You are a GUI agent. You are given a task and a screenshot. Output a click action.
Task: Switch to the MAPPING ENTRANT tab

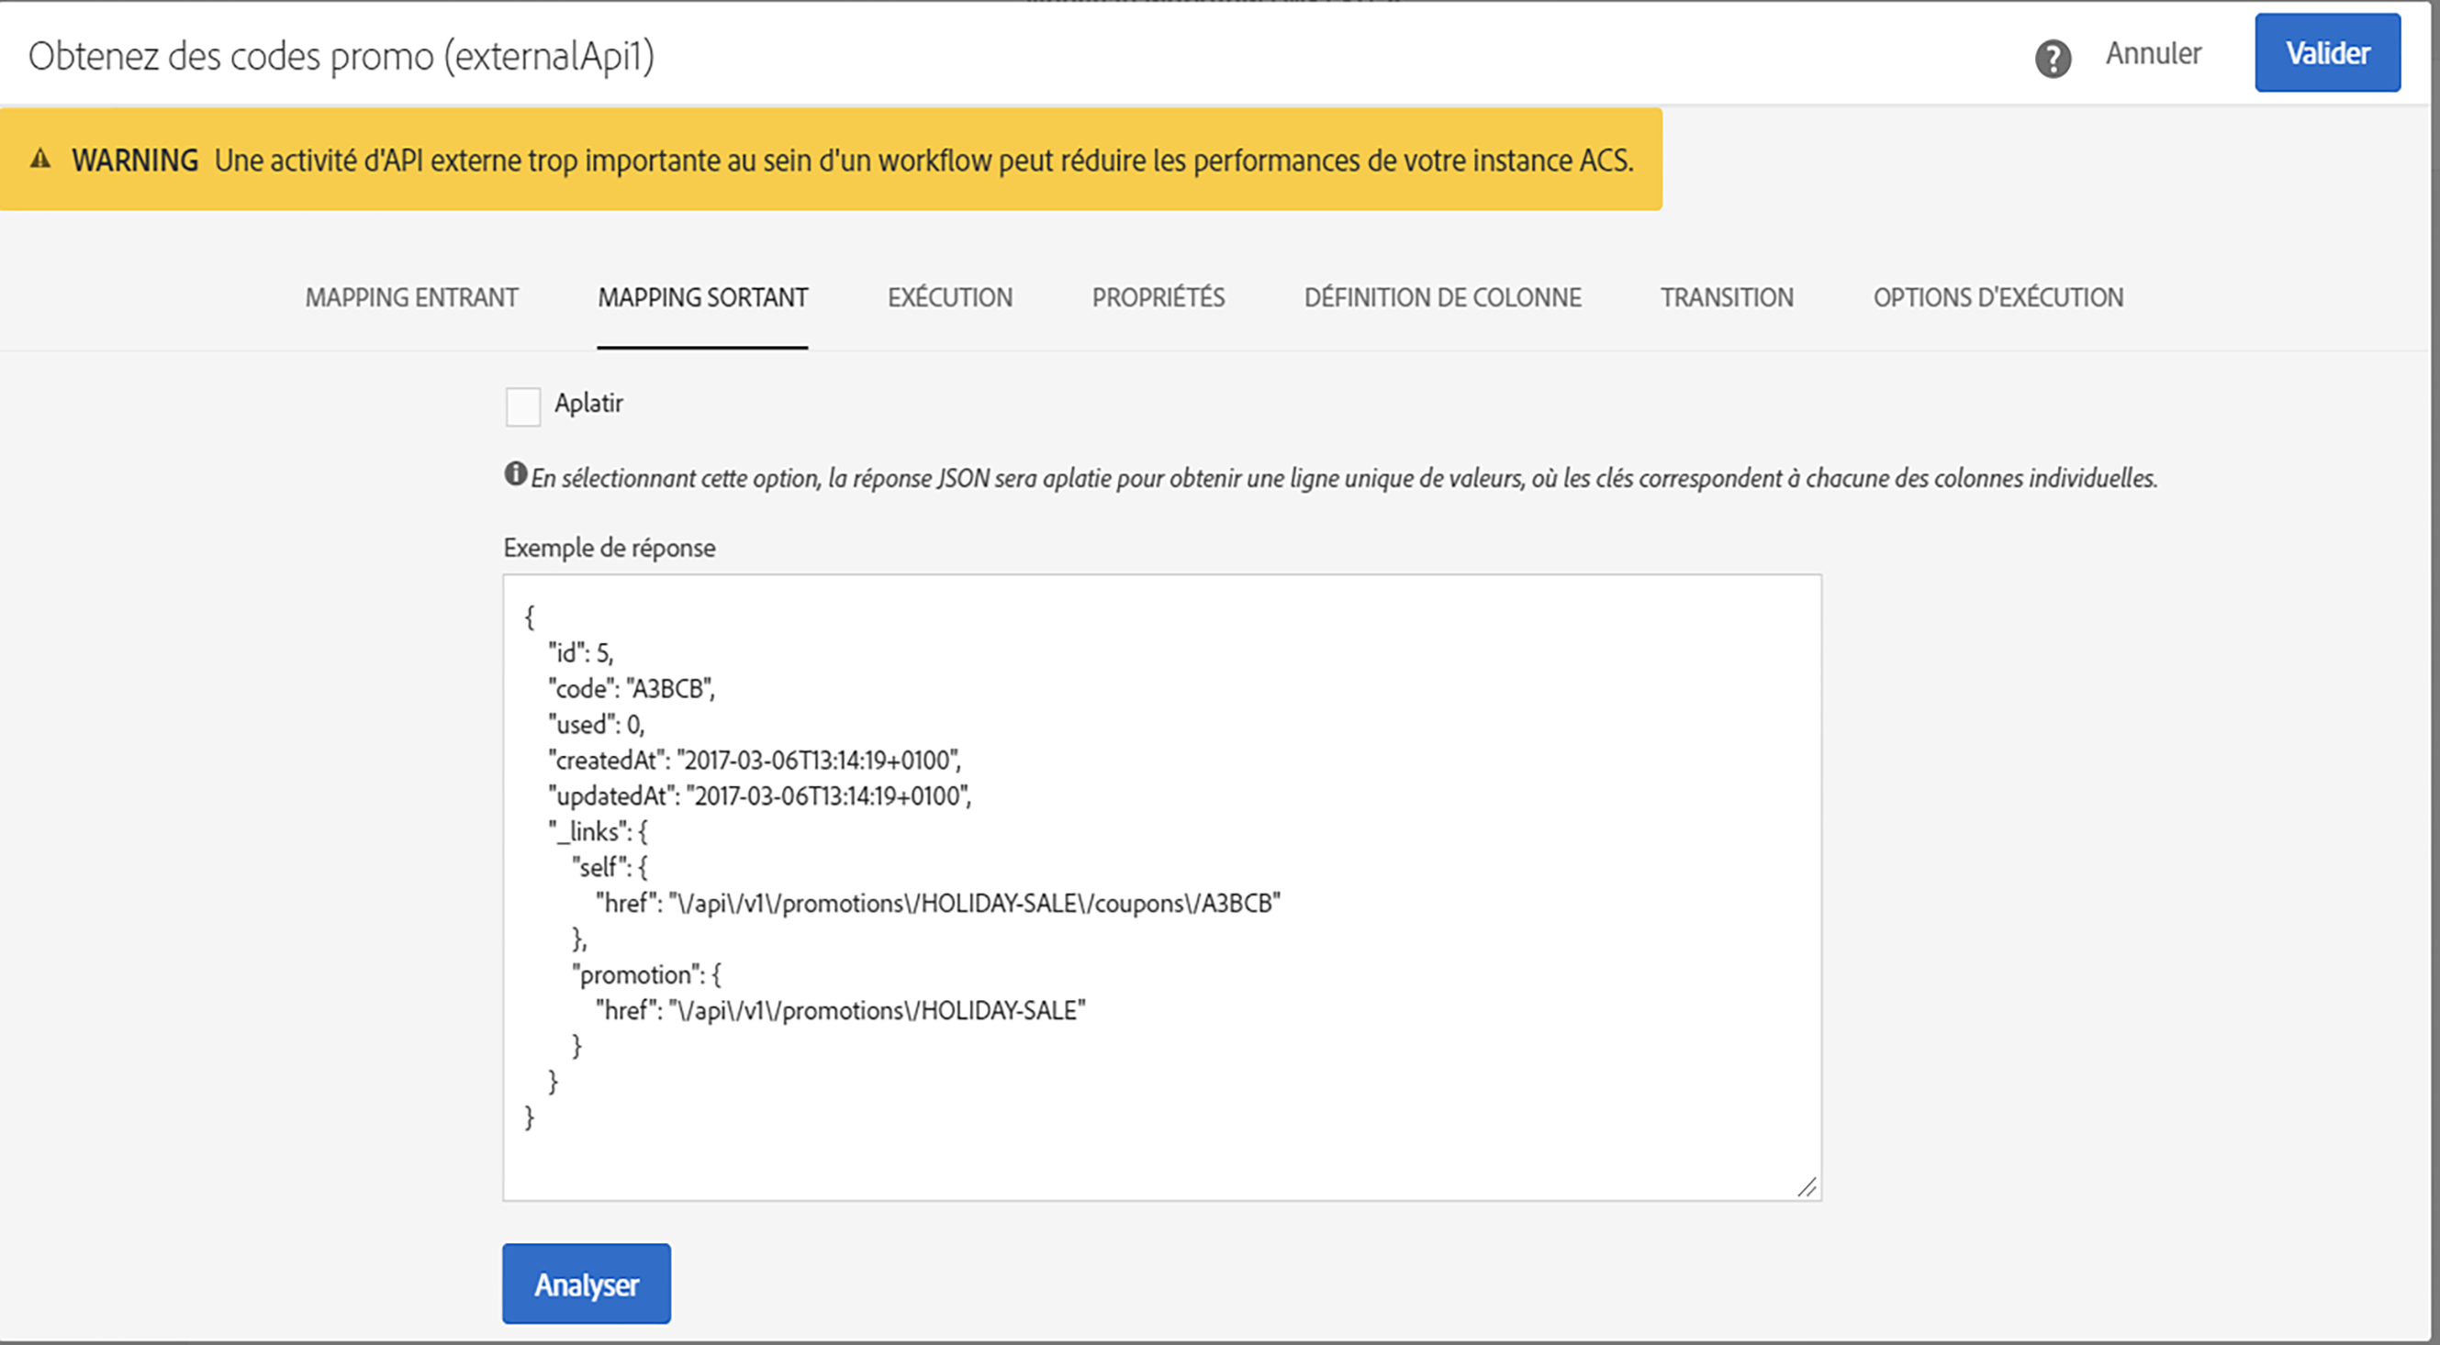click(411, 297)
